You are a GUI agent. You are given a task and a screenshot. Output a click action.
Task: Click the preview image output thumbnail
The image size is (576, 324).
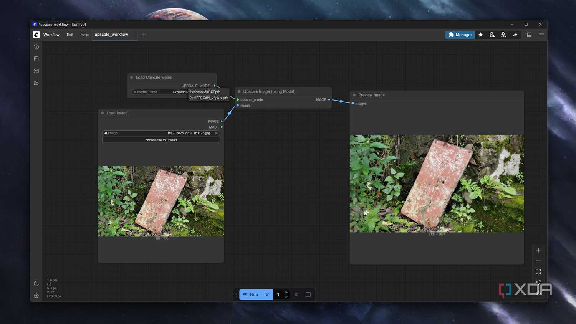click(x=437, y=183)
